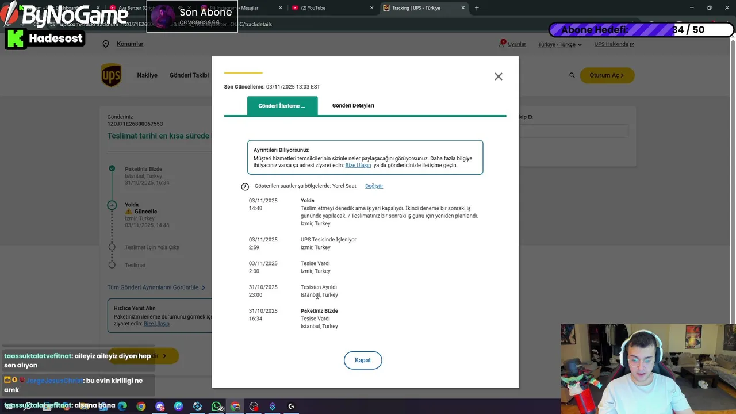The height and width of the screenshot is (414, 736).
Task: Click the Abone Hedefi progress bar
Action: click(641, 30)
